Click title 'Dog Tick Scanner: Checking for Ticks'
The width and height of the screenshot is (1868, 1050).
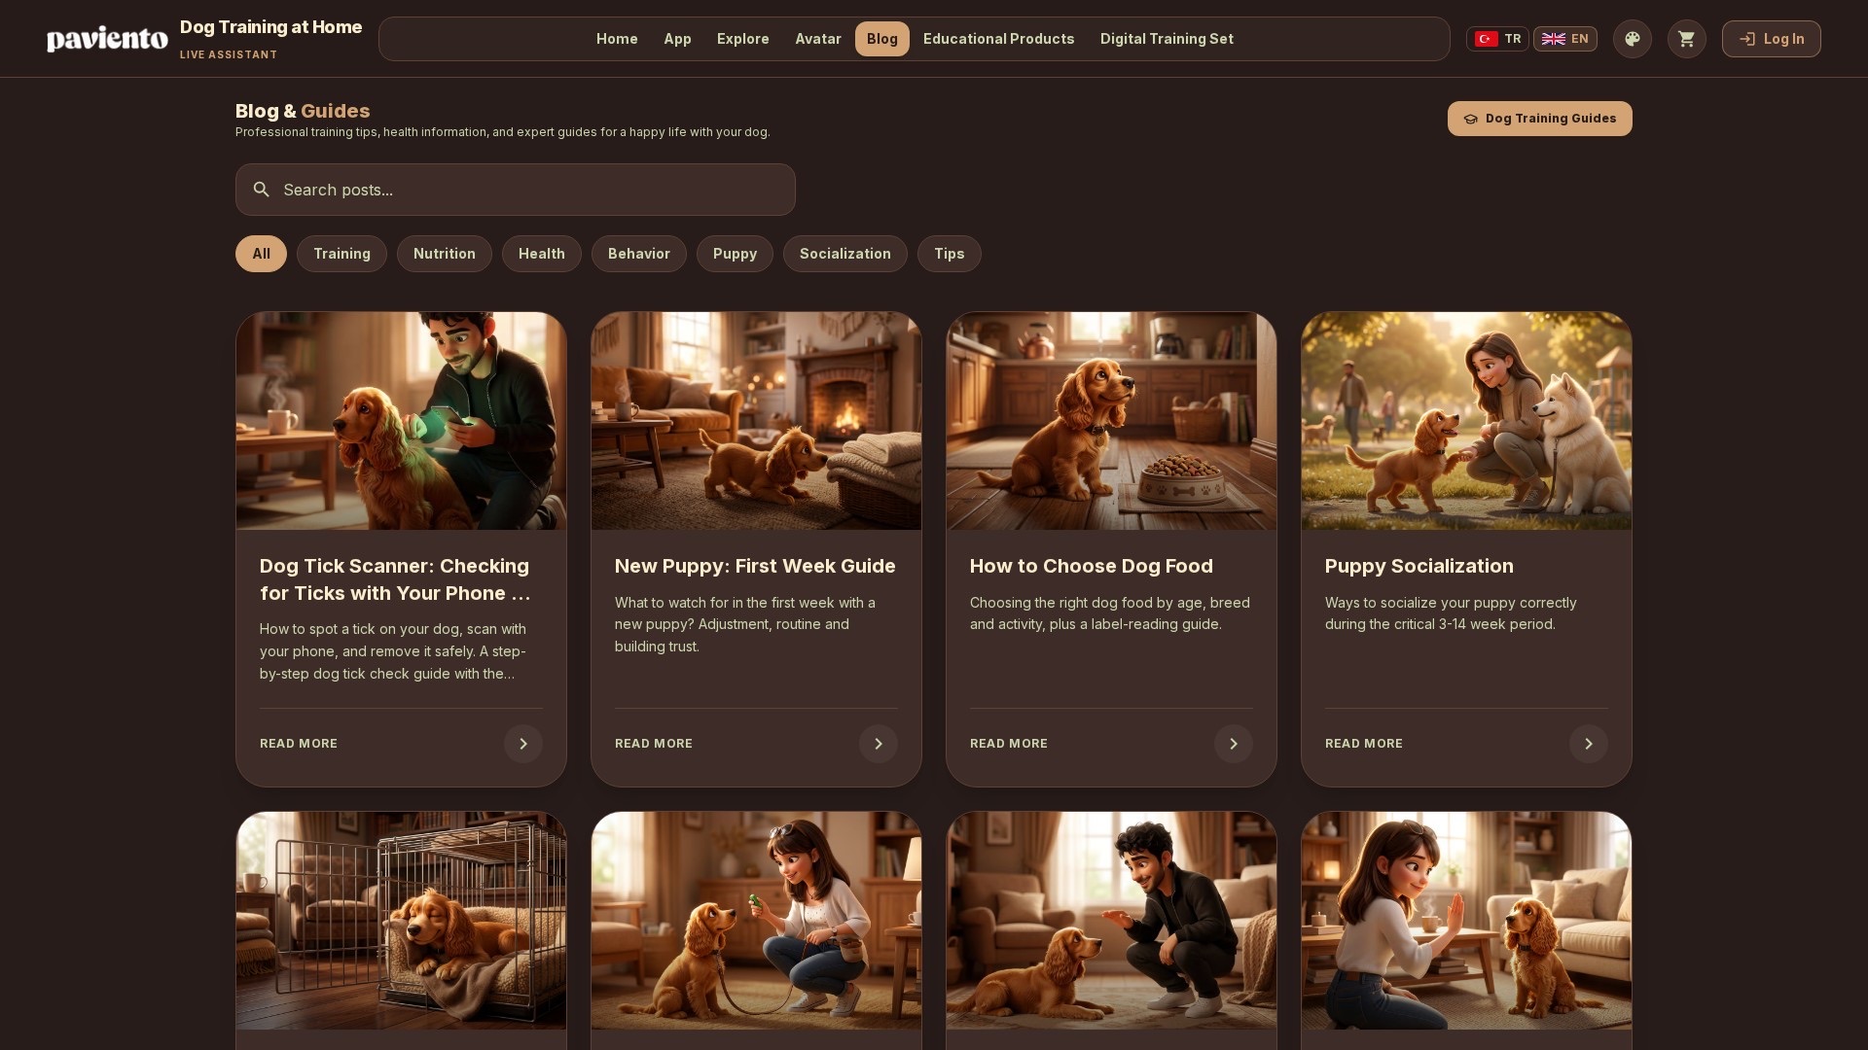(395, 579)
